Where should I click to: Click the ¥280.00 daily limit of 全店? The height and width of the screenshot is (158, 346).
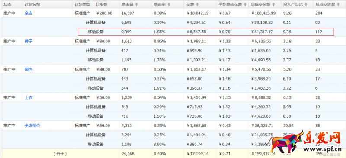(104, 13)
